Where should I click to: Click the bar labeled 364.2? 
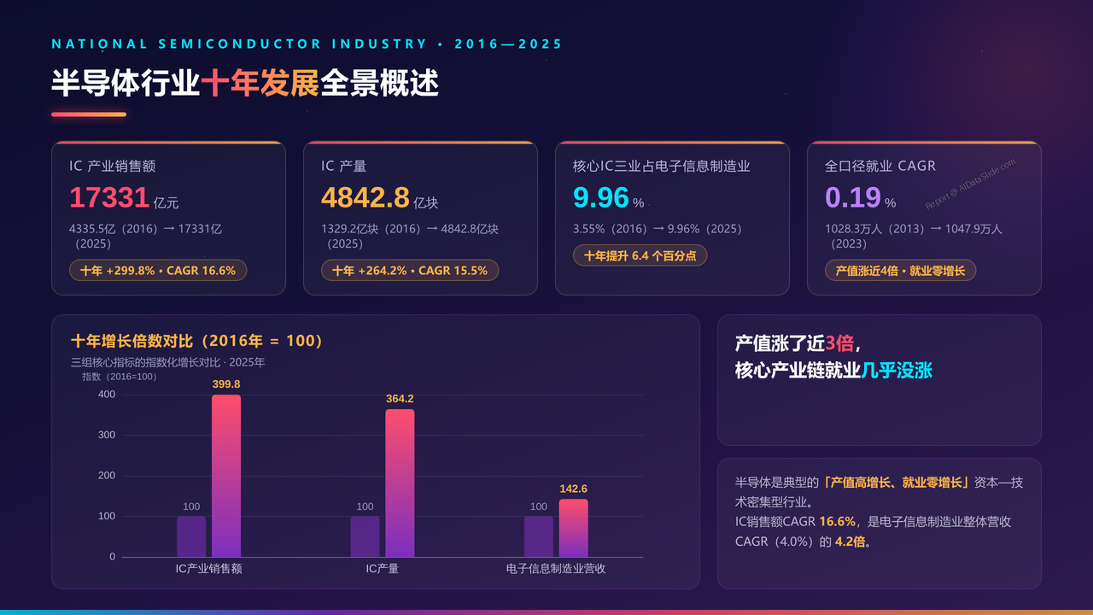[x=400, y=483]
